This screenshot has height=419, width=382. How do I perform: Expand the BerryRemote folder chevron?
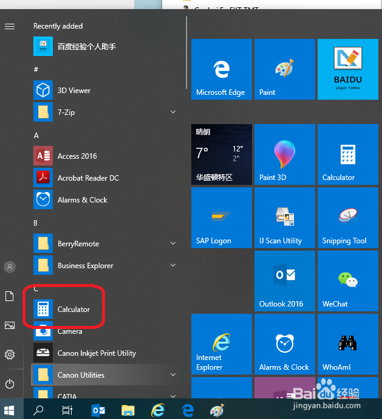tap(173, 243)
